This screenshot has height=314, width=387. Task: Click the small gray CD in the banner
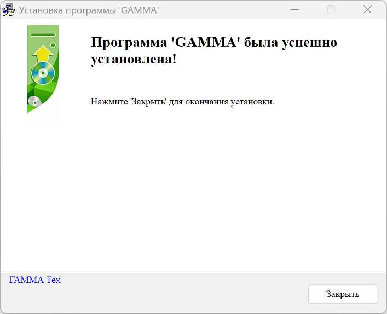(x=34, y=101)
